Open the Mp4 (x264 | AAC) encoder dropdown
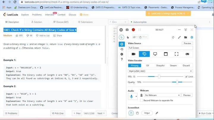The height and width of the screenshot is (120, 214). 160,71
